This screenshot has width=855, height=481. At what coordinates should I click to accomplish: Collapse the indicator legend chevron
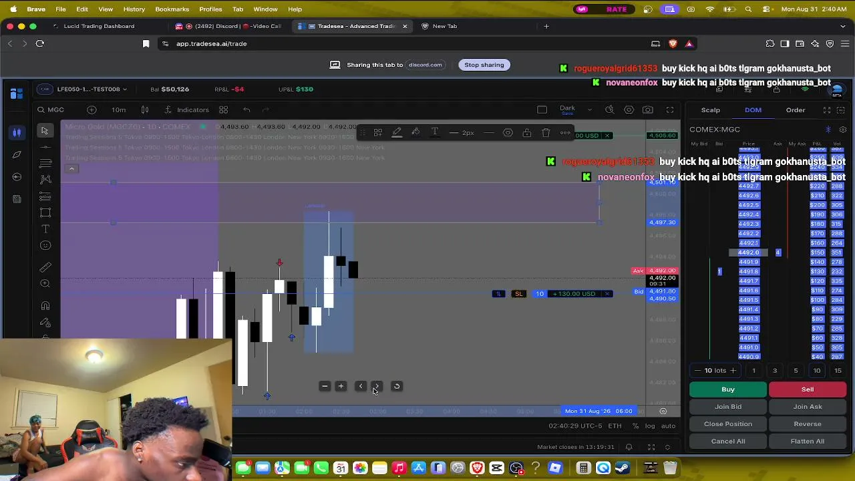pos(71,168)
